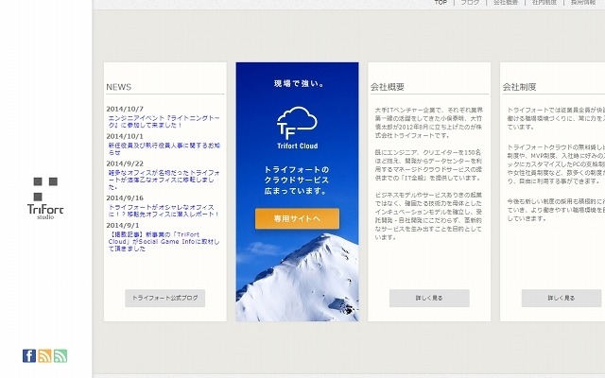
Task: Click 詳しく見る under 会社制度
Action: 562,299
